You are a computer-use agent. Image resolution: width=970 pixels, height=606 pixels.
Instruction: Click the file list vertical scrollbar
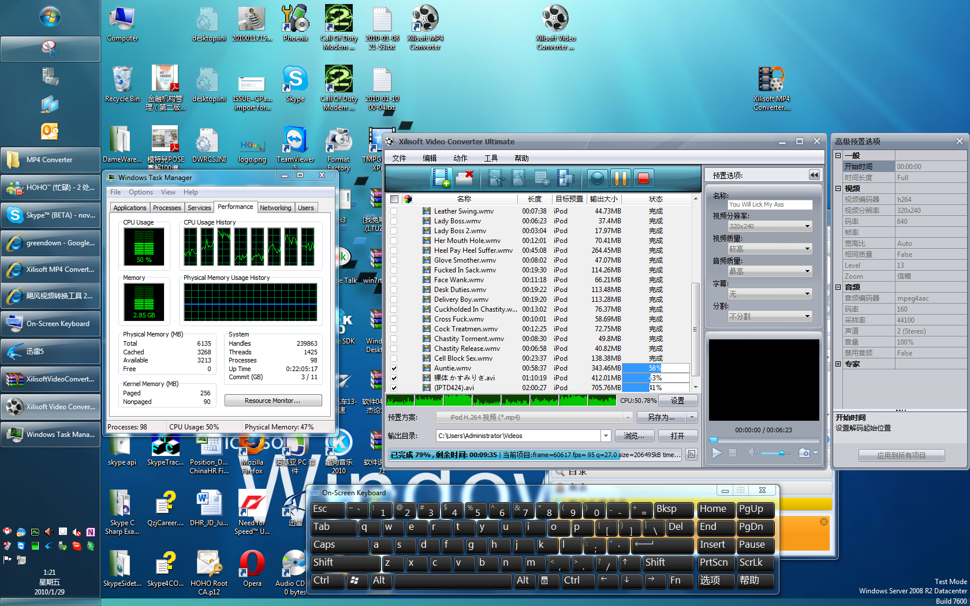click(x=695, y=294)
